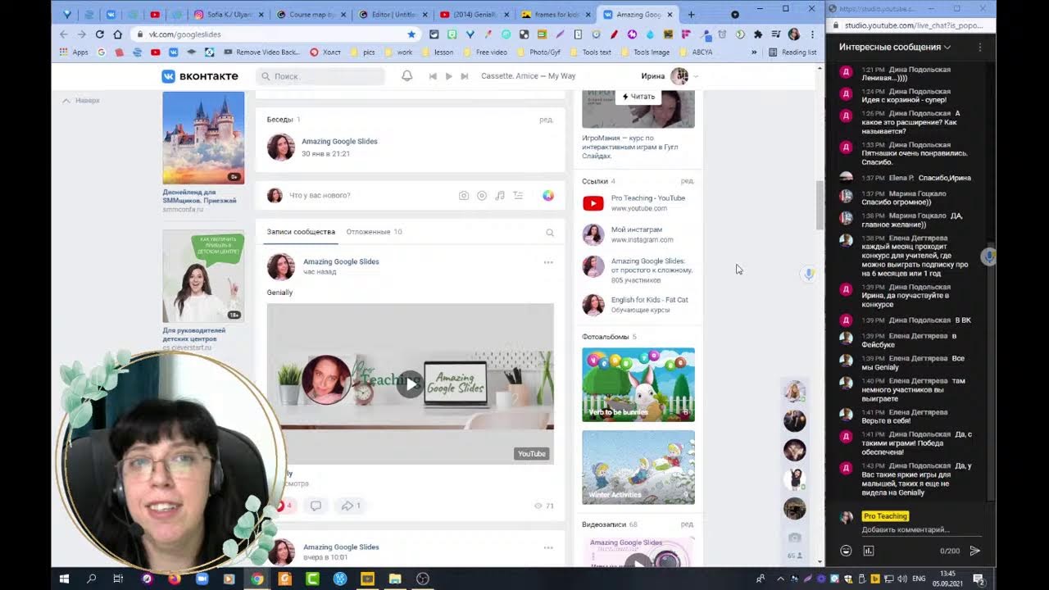Image resolution: width=1049 pixels, height=590 pixels.
Task: Open the 'Холст' bookmark
Action: point(325,52)
